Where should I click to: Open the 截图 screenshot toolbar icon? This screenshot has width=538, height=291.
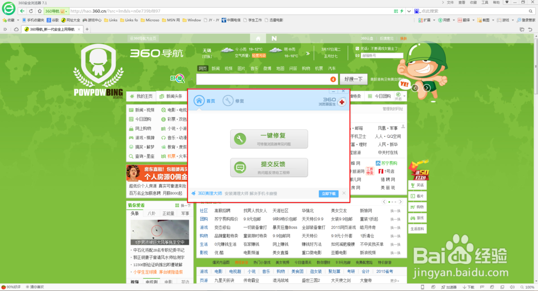pyautogui.click(x=484, y=20)
